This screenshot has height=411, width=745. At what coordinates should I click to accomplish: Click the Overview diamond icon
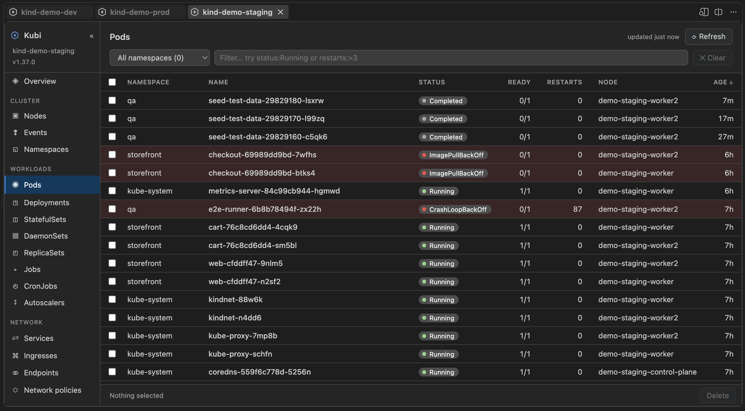[15, 81]
